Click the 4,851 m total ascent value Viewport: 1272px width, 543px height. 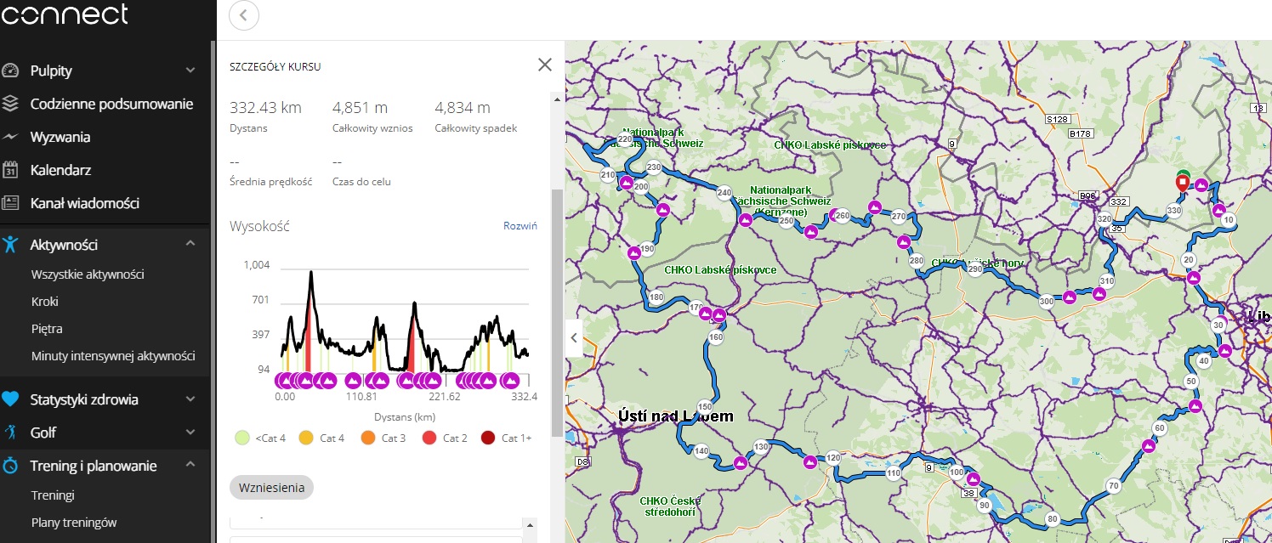pyautogui.click(x=361, y=108)
